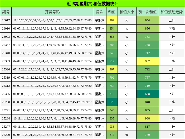Click 上升 trend in row 25270
Viewport: 185px width, 139px height.
(x=172, y=135)
